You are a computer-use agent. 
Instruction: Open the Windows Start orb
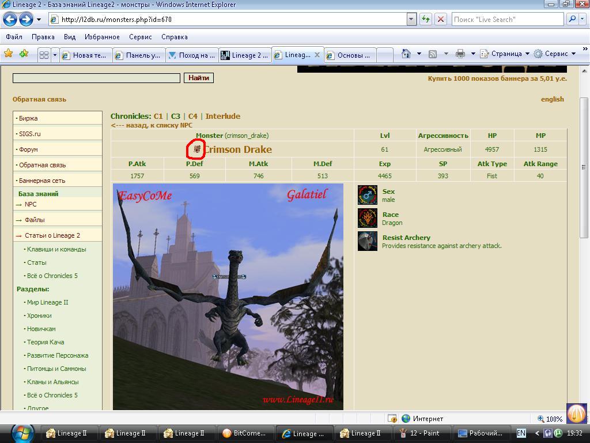[22, 433]
